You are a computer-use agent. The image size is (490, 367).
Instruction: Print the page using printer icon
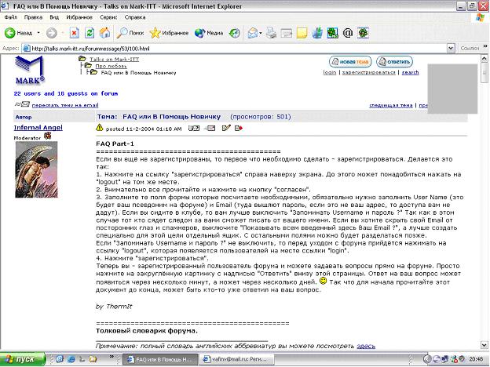coord(271,33)
